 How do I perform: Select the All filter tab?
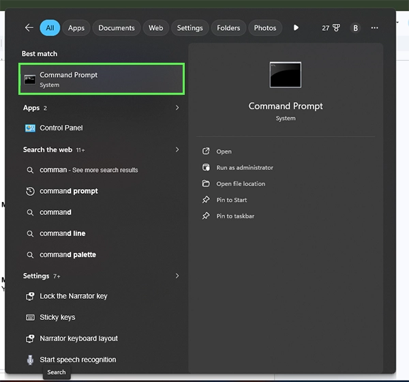pos(50,28)
